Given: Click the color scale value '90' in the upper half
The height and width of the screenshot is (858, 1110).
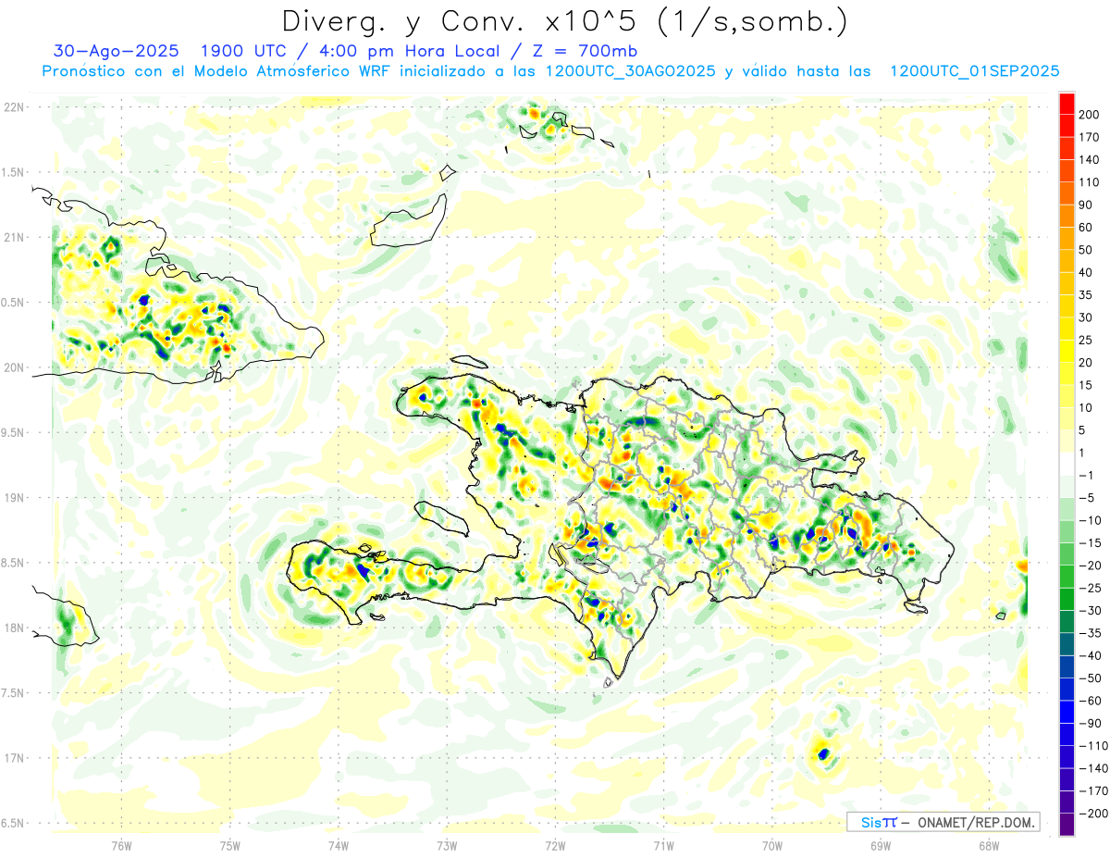Looking at the screenshot, I should (1085, 205).
